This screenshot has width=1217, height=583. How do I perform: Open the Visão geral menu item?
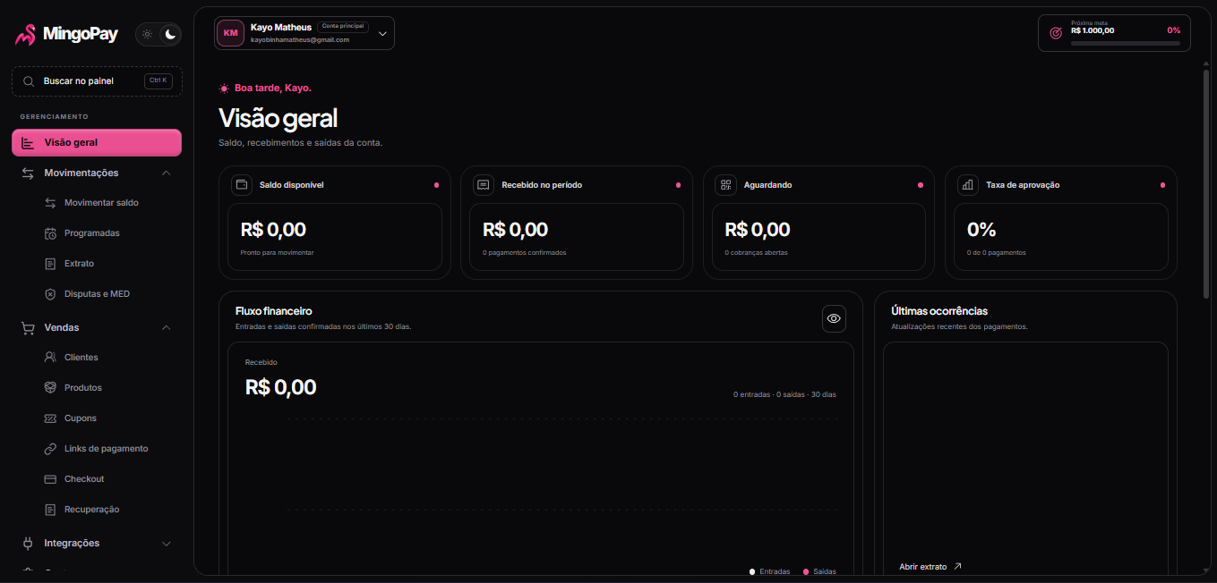point(97,142)
